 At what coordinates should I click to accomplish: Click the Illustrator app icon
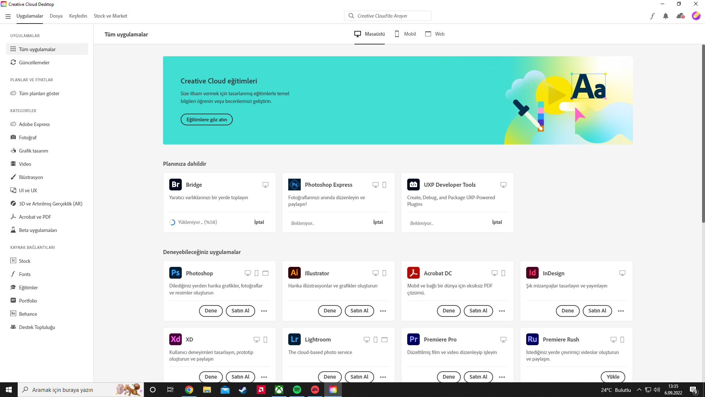(x=294, y=273)
